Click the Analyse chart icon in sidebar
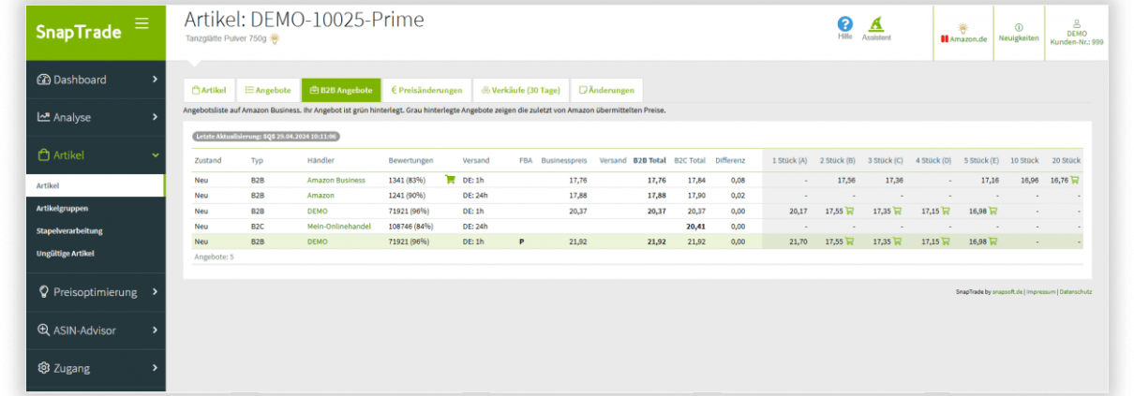The width and height of the screenshot is (1134, 396). [43, 117]
